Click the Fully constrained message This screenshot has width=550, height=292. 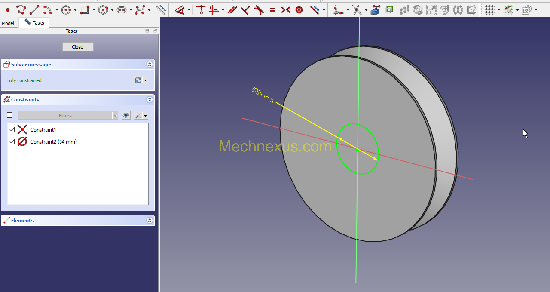pyautogui.click(x=24, y=80)
